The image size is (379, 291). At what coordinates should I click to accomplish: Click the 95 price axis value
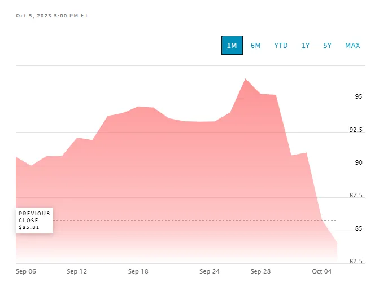359,97
